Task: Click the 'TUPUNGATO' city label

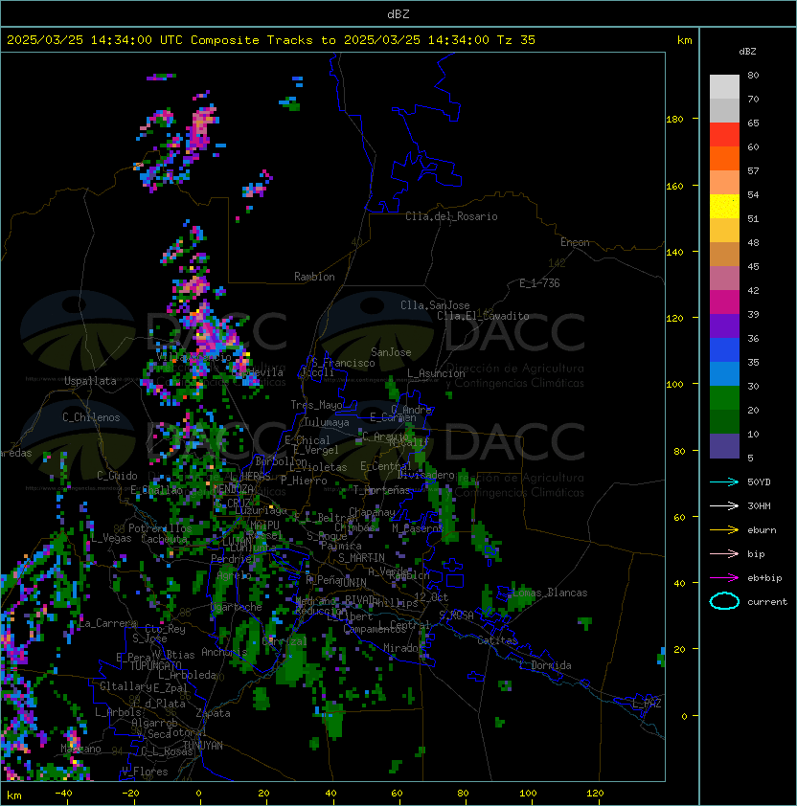Action: point(155,665)
